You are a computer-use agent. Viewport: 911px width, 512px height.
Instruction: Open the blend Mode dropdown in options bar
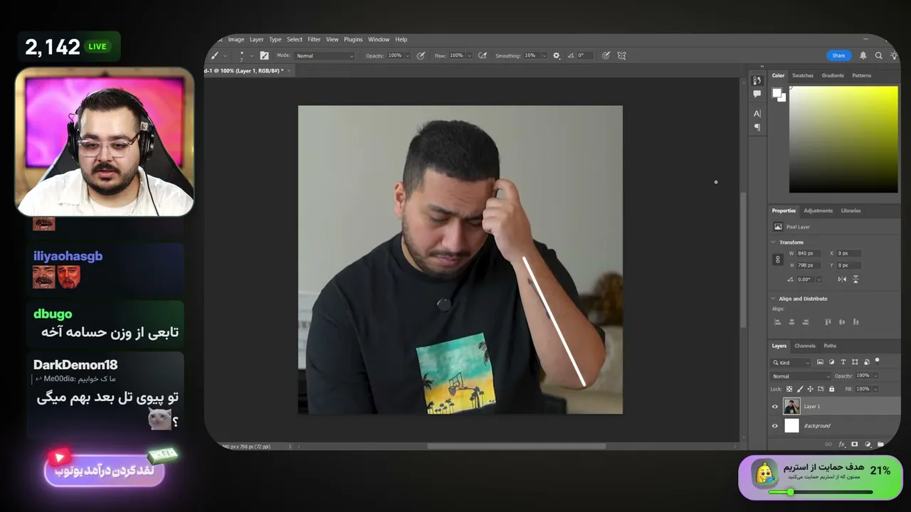[x=325, y=55]
